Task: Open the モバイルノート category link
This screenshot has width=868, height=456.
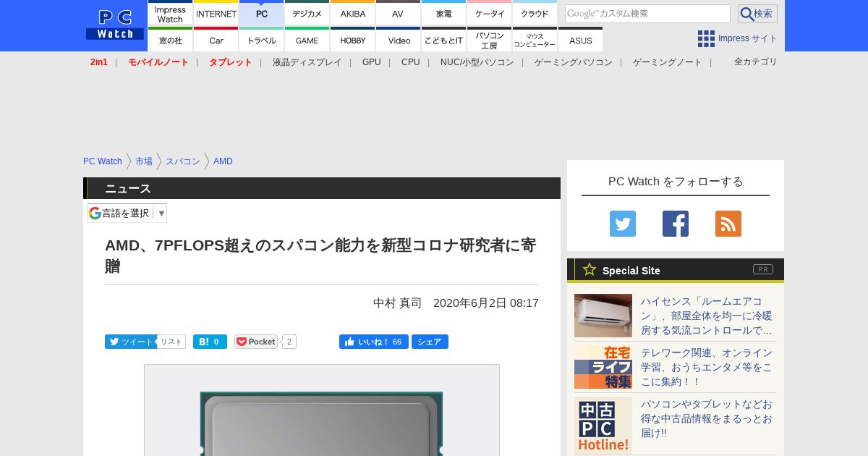Action: click(158, 62)
